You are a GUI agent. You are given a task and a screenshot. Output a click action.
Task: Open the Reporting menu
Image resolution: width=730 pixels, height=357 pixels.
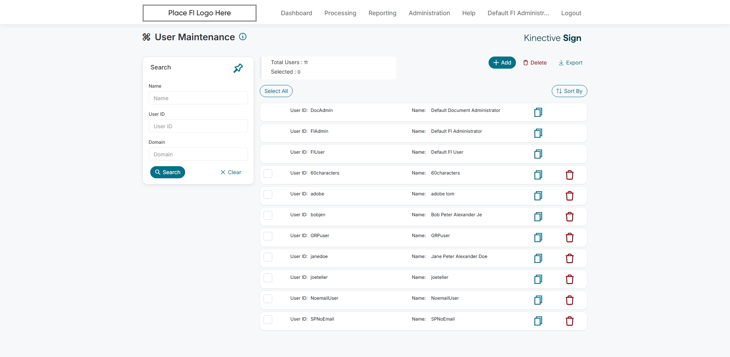click(382, 13)
